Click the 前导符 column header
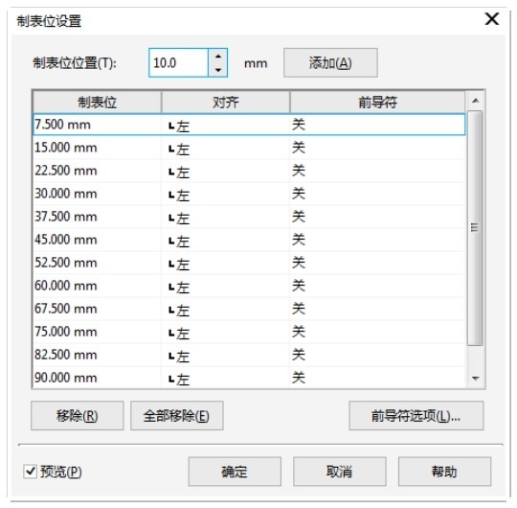 (x=378, y=102)
